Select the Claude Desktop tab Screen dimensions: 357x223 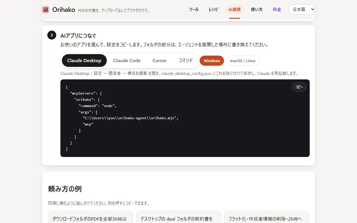(x=84, y=61)
